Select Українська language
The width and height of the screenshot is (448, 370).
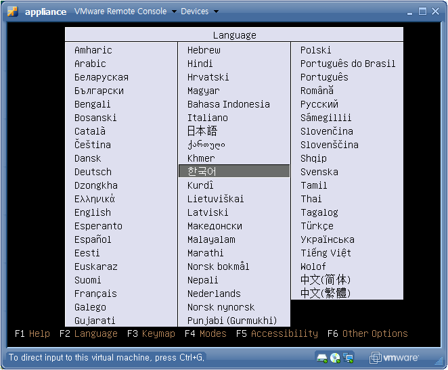coord(327,239)
